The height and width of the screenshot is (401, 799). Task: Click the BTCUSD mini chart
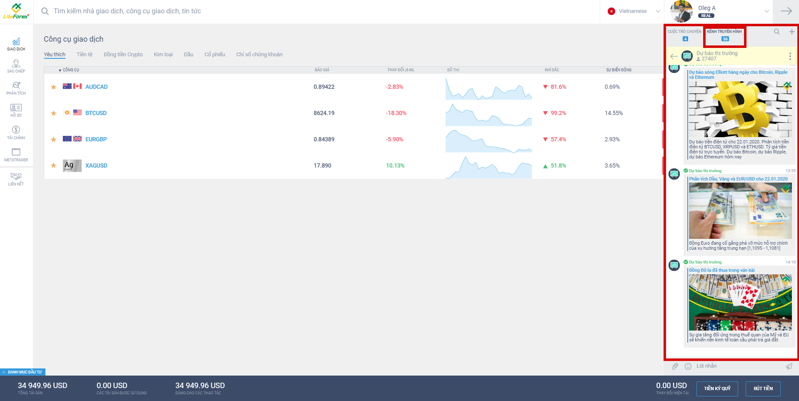[x=488, y=114]
